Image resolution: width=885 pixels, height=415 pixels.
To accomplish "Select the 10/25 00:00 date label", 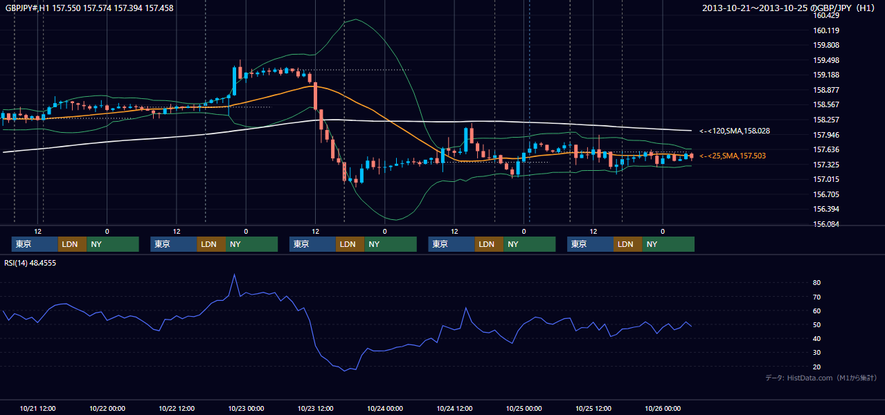I will 524,408.
